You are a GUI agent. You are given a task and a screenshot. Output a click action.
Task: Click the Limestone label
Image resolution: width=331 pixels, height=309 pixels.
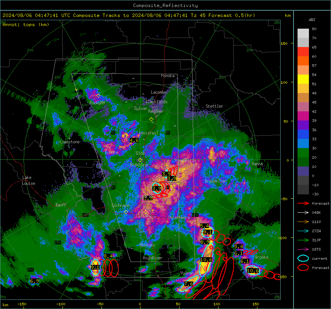point(70,142)
